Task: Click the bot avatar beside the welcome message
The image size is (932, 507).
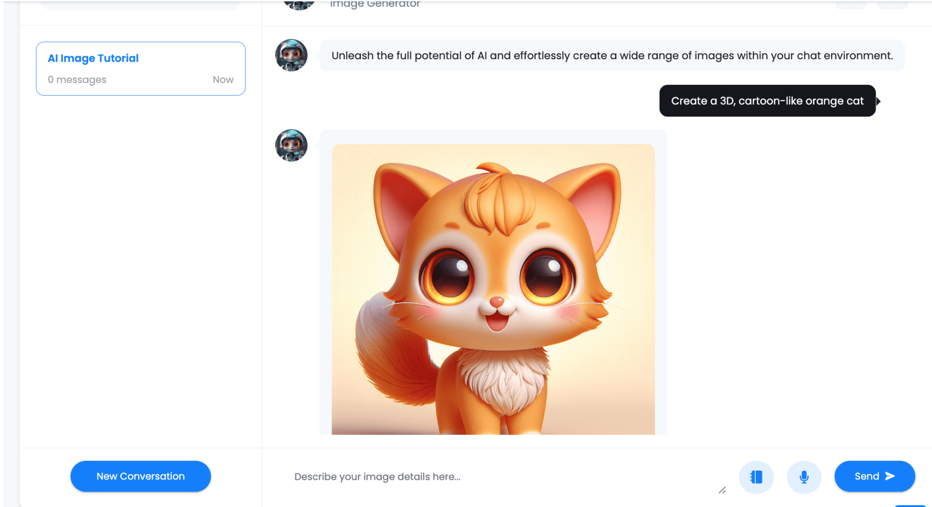Action: (x=291, y=55)
